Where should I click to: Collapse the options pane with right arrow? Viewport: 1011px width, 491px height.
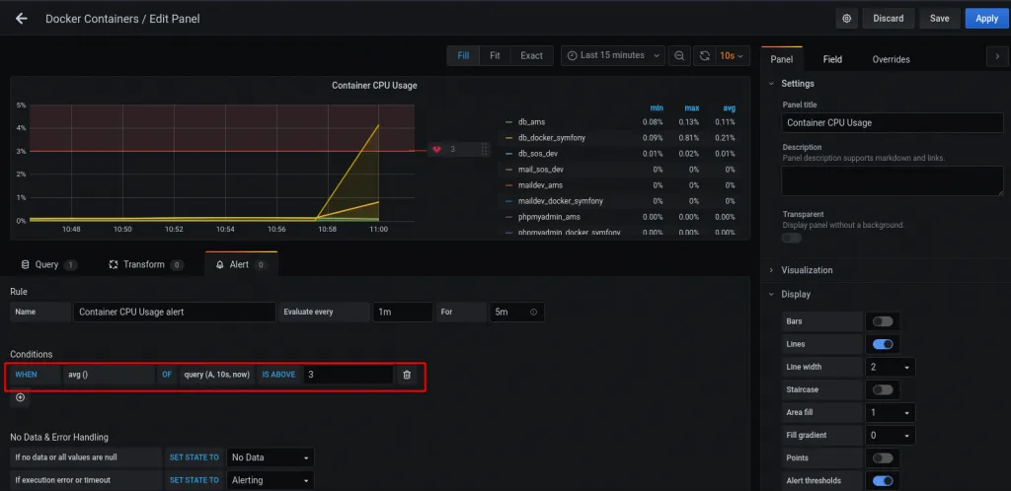996,58
